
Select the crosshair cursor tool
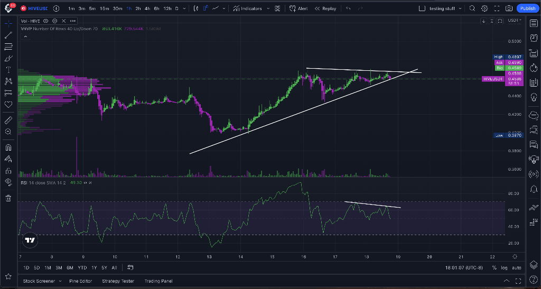(8, 23)
